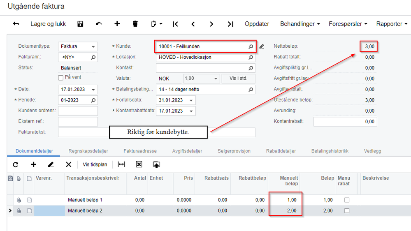Image resolution: width=411 pixels, height=231 pixels.
Task: Switch to Dokumentdetaljer tab
Action: [x=34, y=151]
